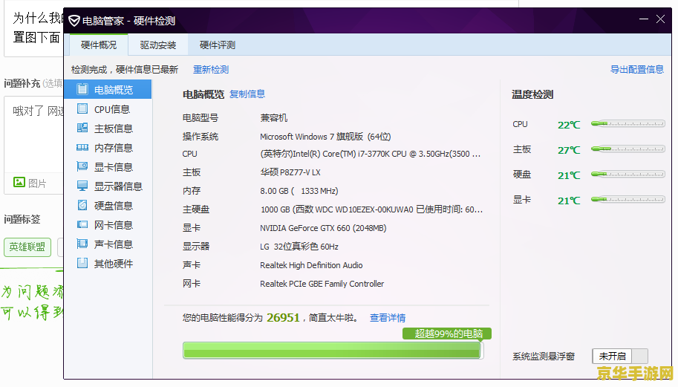Click the performance score 26951

(283, 318)
